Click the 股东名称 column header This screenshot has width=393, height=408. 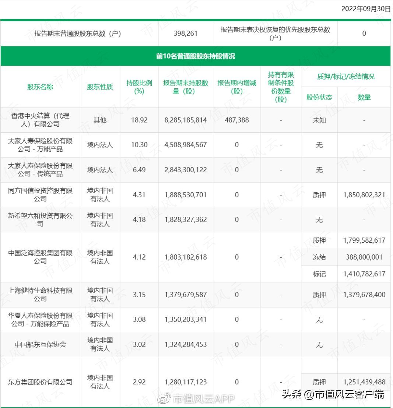(x=40, y=87)
